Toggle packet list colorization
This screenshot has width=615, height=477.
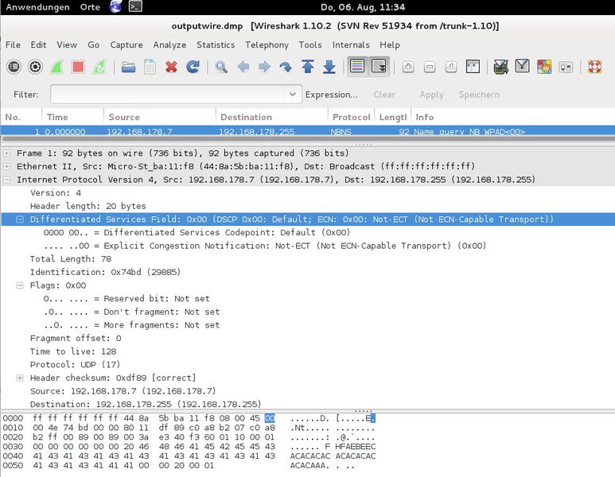point(357,66)
